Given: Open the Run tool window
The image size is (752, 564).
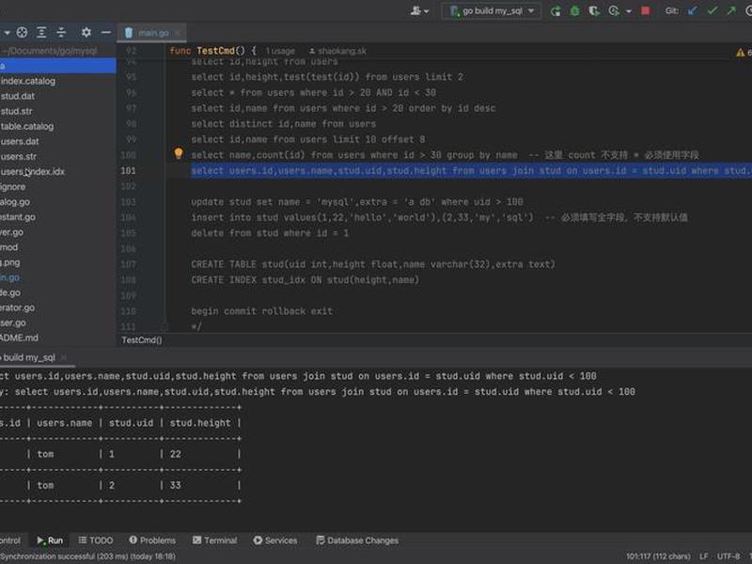Looking at the screenshot, I should coord(51,540).
